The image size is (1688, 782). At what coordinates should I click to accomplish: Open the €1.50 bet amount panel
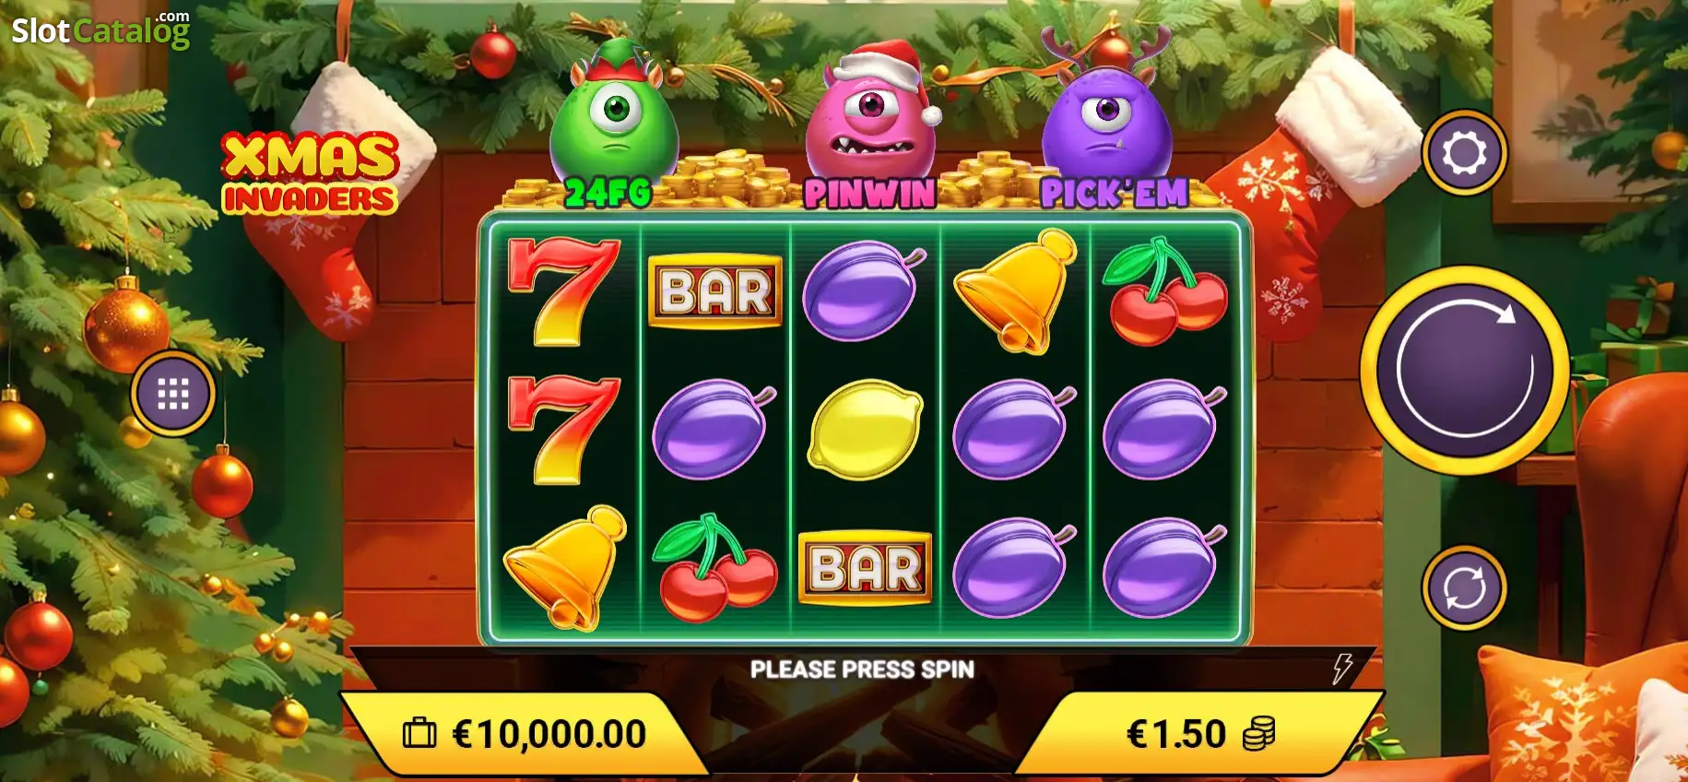[1198, 734]
